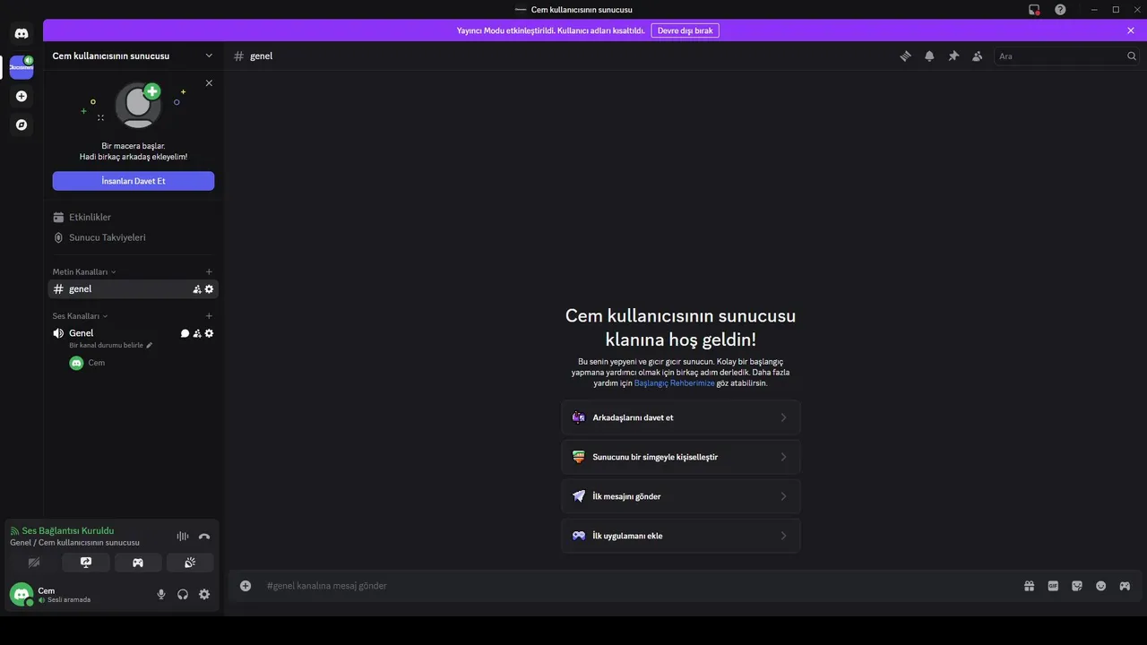Open Etkinlikler events item

pyautogui.click(x=134, y=217)
